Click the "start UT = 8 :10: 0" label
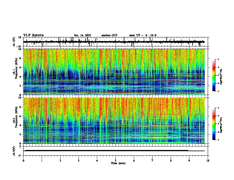The height and width of the screenshot is (180, 234). tap(143, 35)
